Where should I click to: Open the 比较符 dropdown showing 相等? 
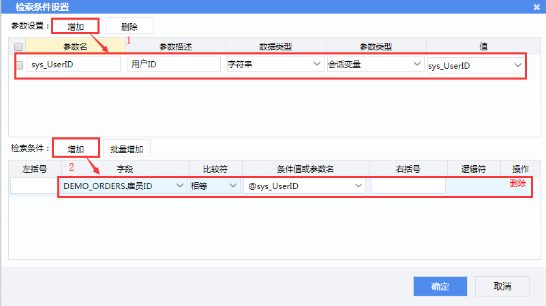pos(214,186)
